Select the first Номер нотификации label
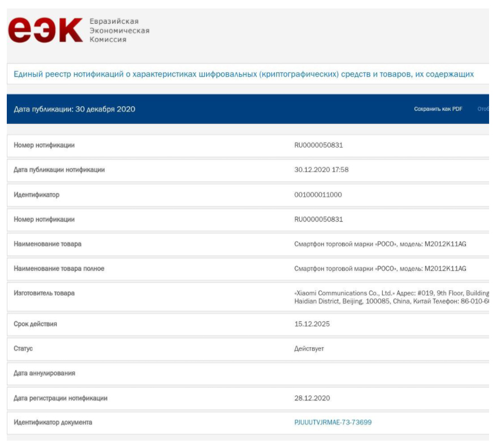The height and width of the screenshot is (448, 497). click(x=44, y=145)
